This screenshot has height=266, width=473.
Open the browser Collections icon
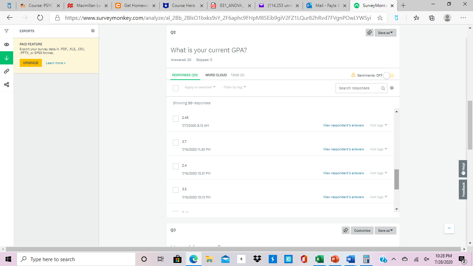[x=432, y=18]
